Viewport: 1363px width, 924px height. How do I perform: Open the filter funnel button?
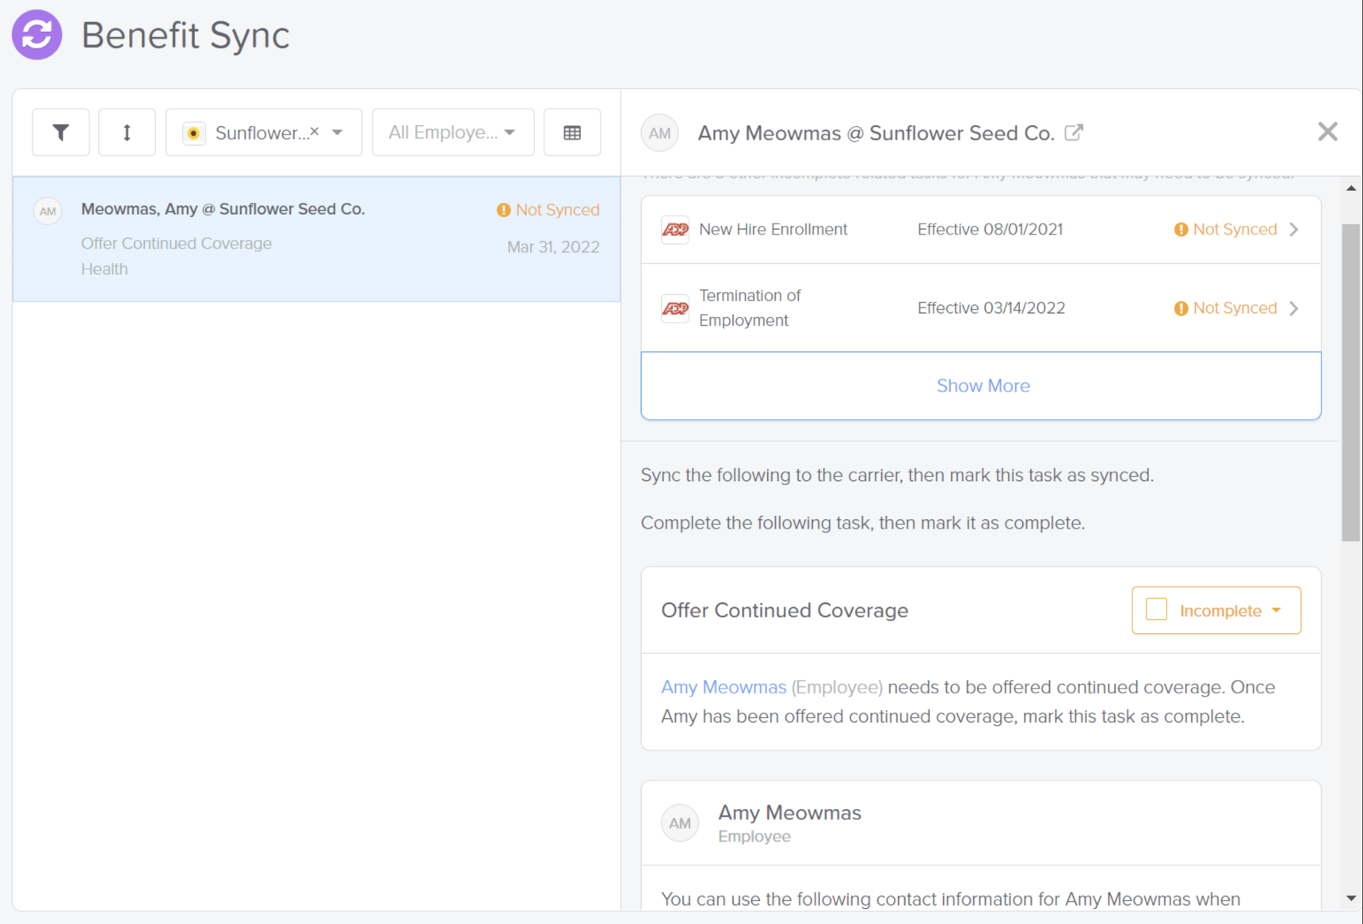tap(61, 132)
